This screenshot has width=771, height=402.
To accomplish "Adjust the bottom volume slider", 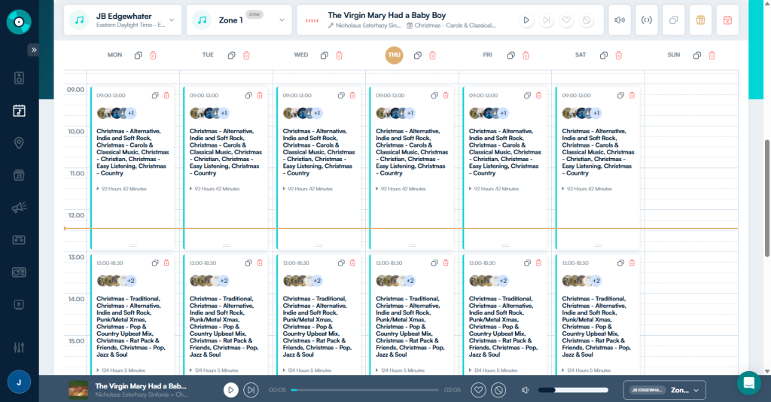I will pos(573,390).
